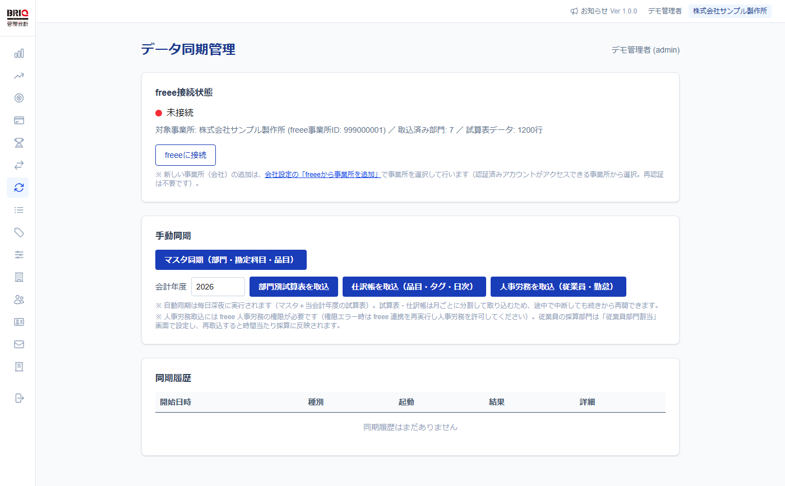Screen dimensions: 785x486
Task: Open the users group icon in sidebar
Action: click(19, 300)
